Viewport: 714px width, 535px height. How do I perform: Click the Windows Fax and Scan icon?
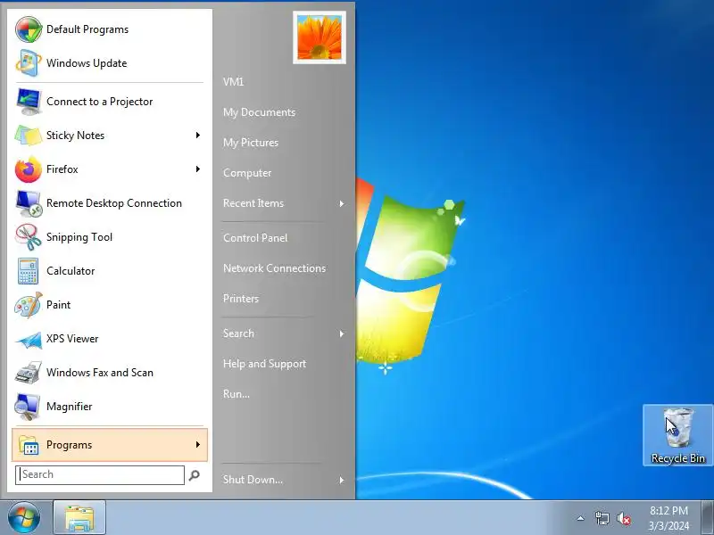click(x=29, y=373)
